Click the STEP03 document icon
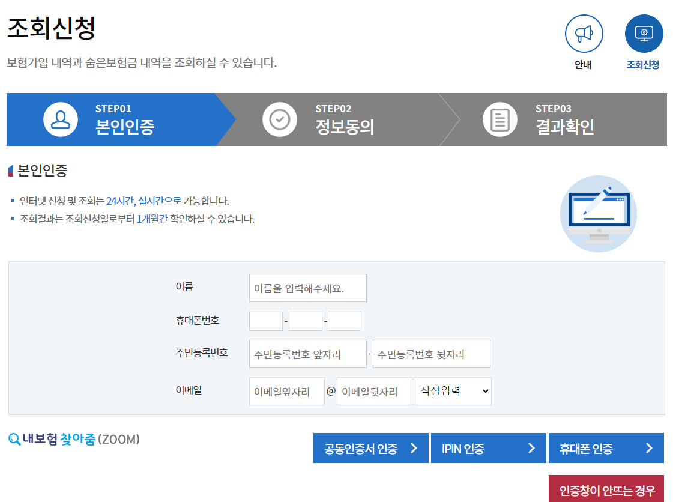Image resolution: width=673 pixels, height=502 pixels. pyautogui.click(x=500, y=119)
